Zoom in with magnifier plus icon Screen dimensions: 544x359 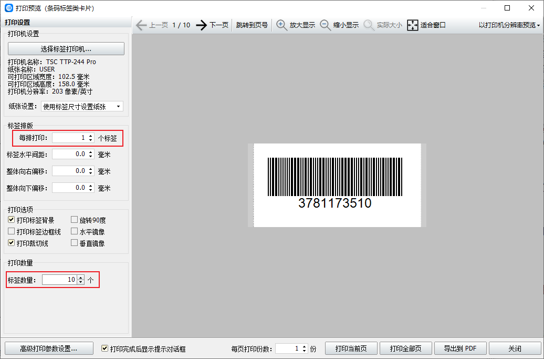click(281, 25)
